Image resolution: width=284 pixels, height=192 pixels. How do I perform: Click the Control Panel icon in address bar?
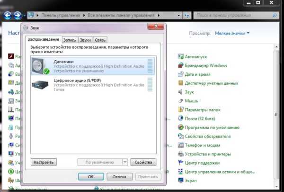point(31,15)
